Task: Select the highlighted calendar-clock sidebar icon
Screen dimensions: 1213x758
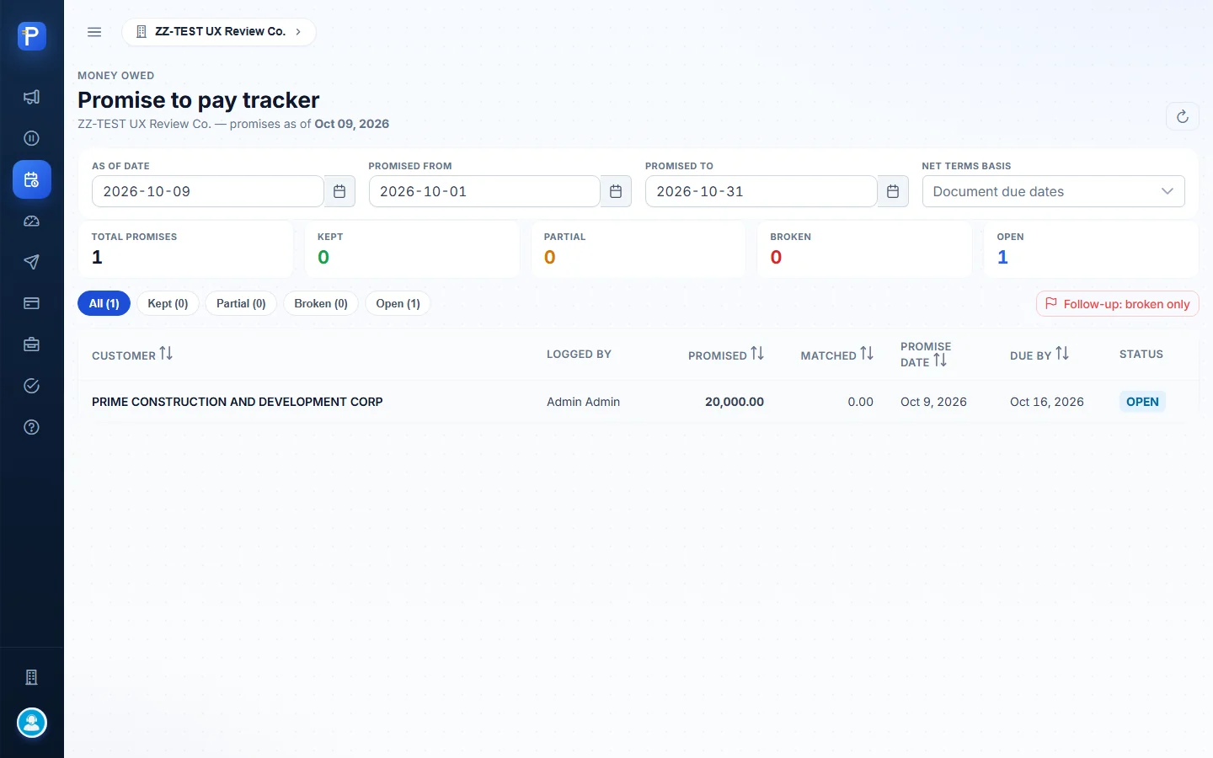Action: point(32,179)
